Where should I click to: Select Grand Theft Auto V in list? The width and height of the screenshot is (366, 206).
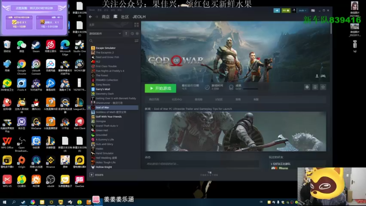point(107,126)
